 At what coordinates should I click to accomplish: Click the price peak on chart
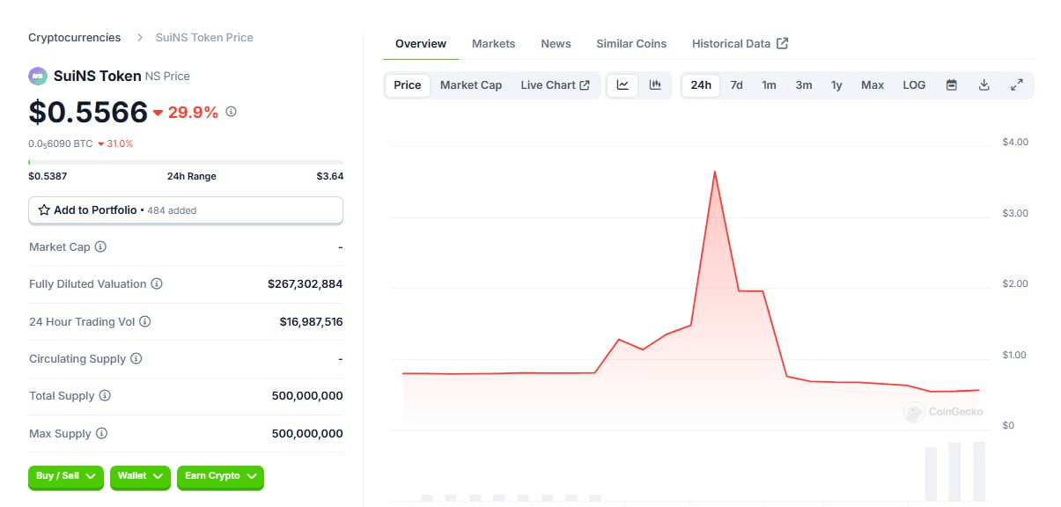714,172
